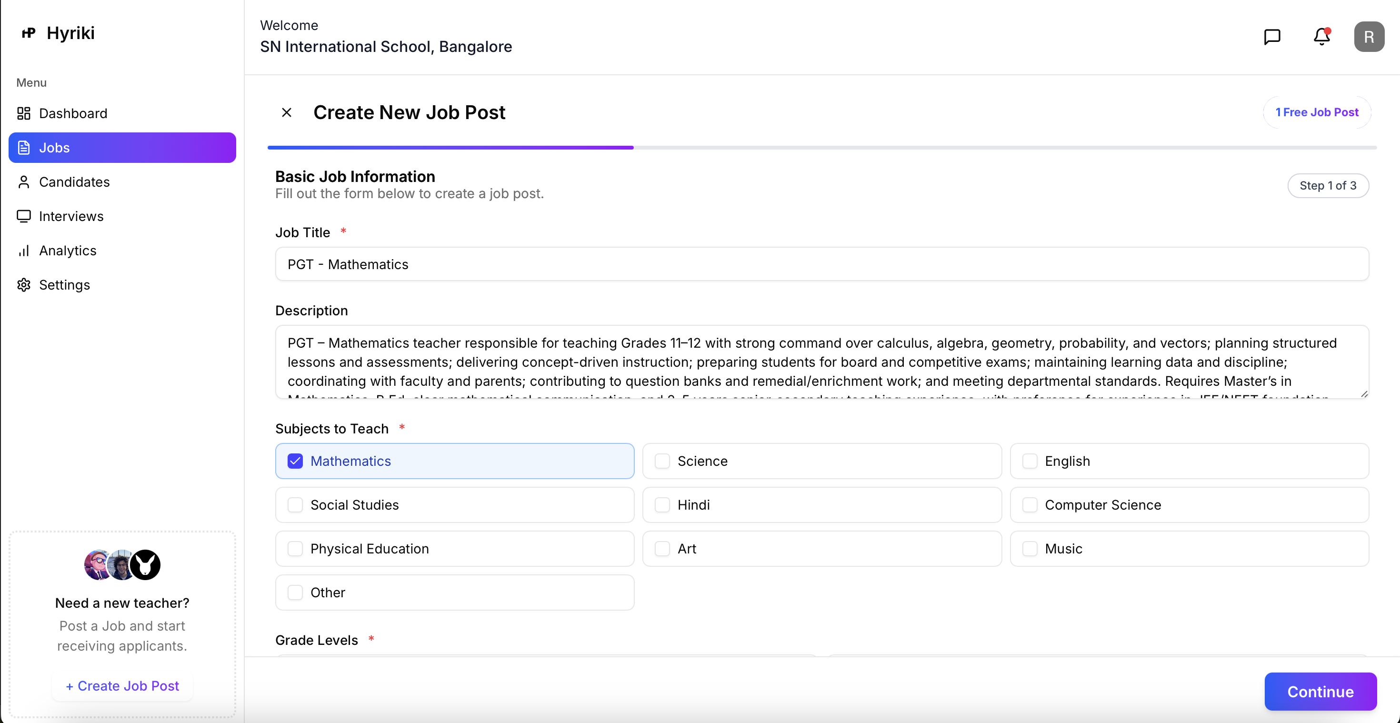Switch to the Settings menu entry
Screen dimensions: 1400x723
click(x=65, y=285)
